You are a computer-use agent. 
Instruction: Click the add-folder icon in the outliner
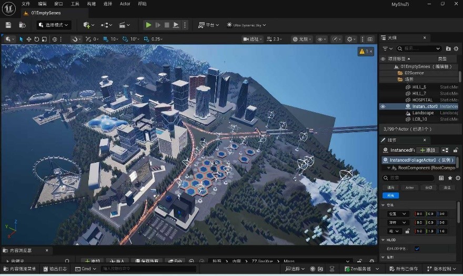point(448,48)
